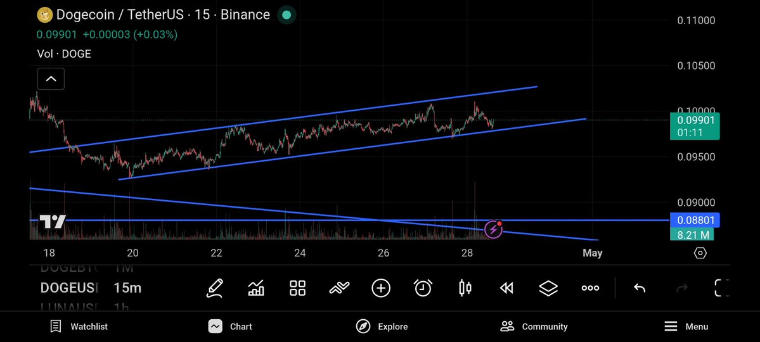Collapse the legend with the up chevron
The image size is (760, 342).
(51, 79)
